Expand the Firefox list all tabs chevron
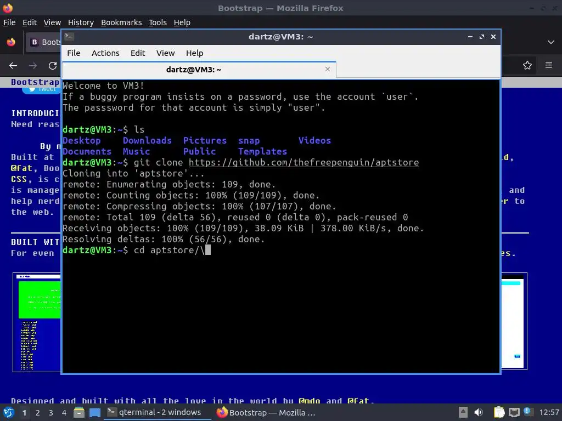This screenshot has width=562, height=421. pyautogui.click(x=551, y=42)
